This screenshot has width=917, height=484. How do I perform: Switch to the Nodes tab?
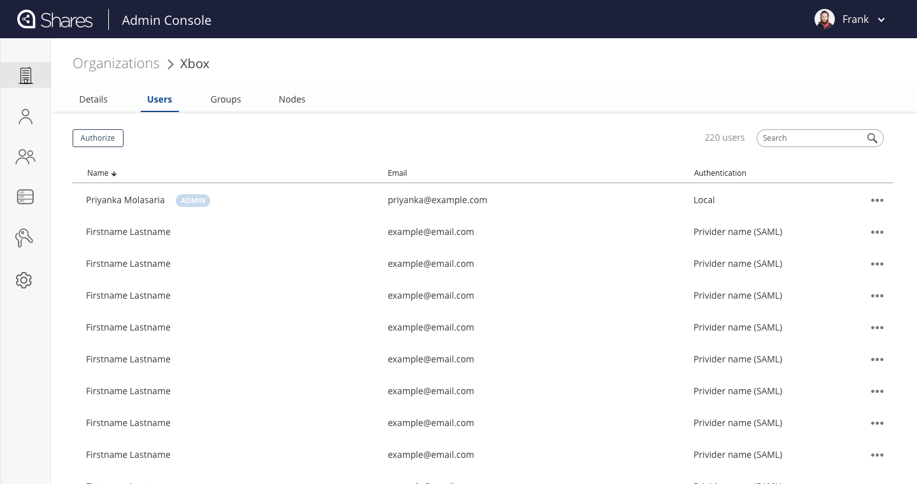[292, 99]
